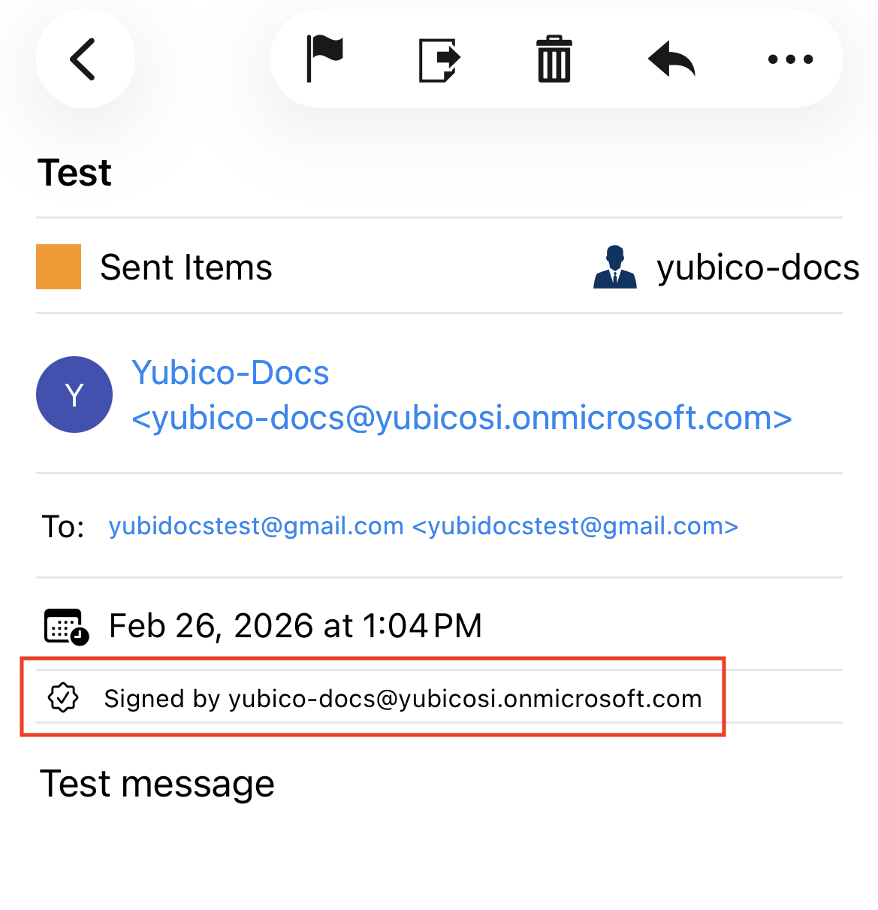Open the Yubico-Docs sender name link
This screenshot has height=910, width=878.
pos(231,373)
